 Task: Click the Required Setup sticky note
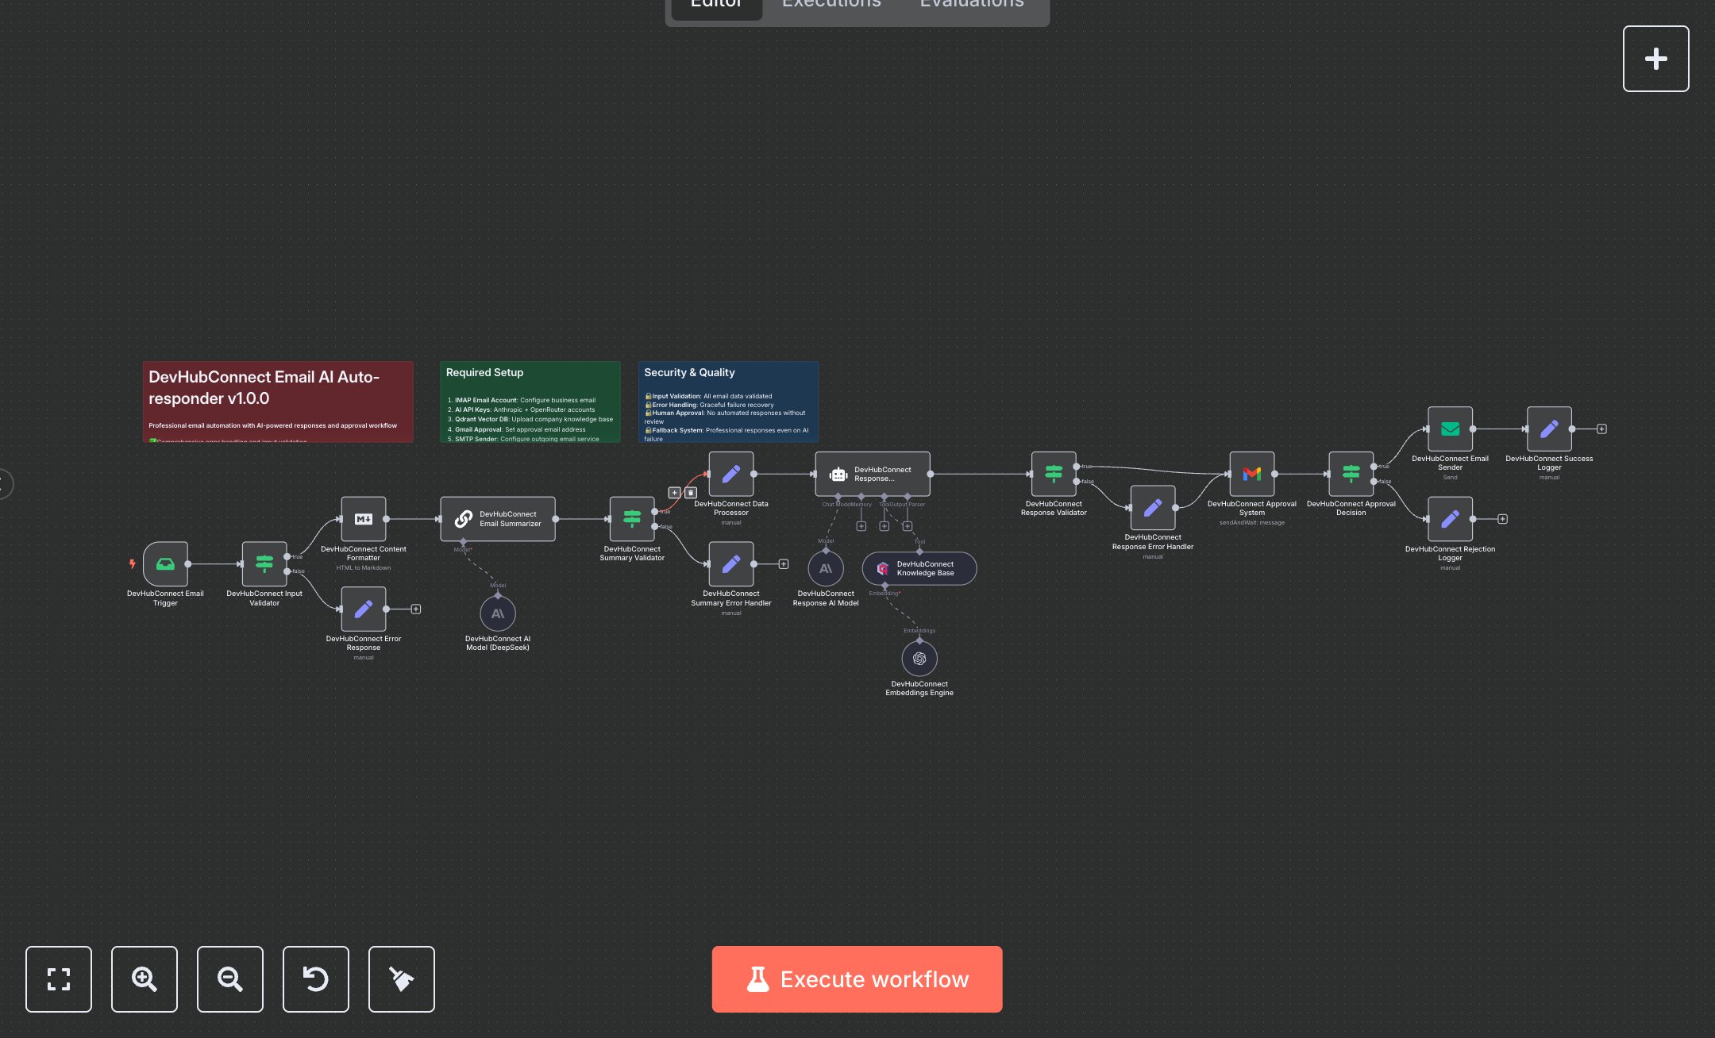coord(530,401)
